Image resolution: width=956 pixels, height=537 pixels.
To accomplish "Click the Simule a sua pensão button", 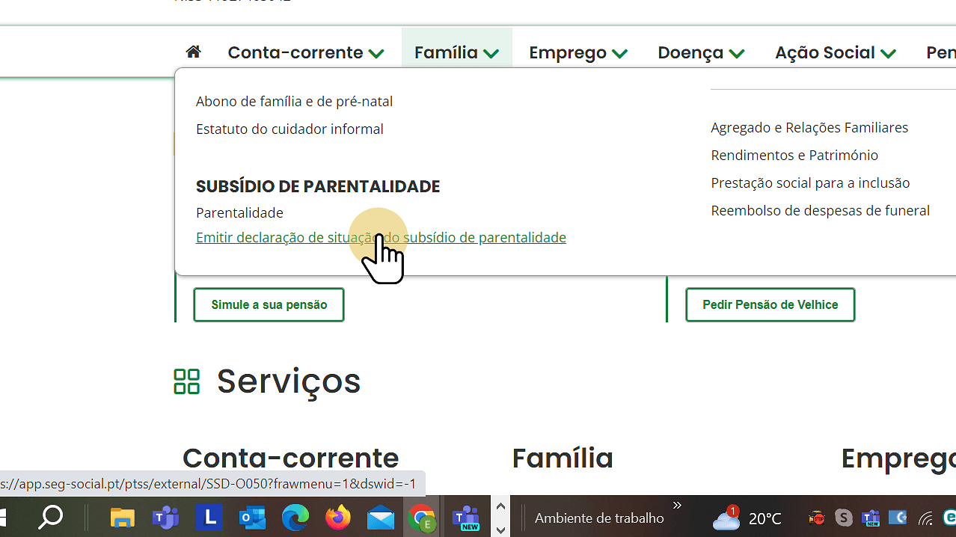I will 268,304.
